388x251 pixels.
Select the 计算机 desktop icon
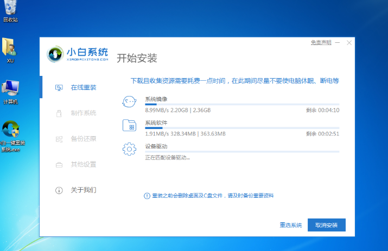[x=10, y=89]
